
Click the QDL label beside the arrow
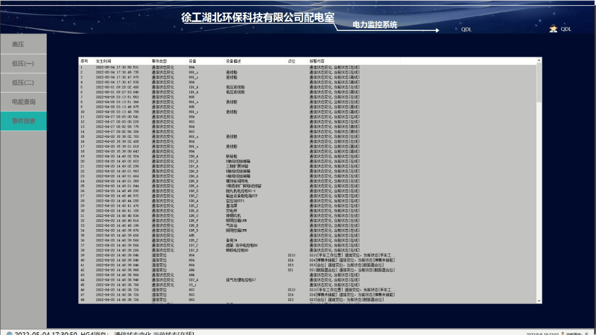pos(466,29)
